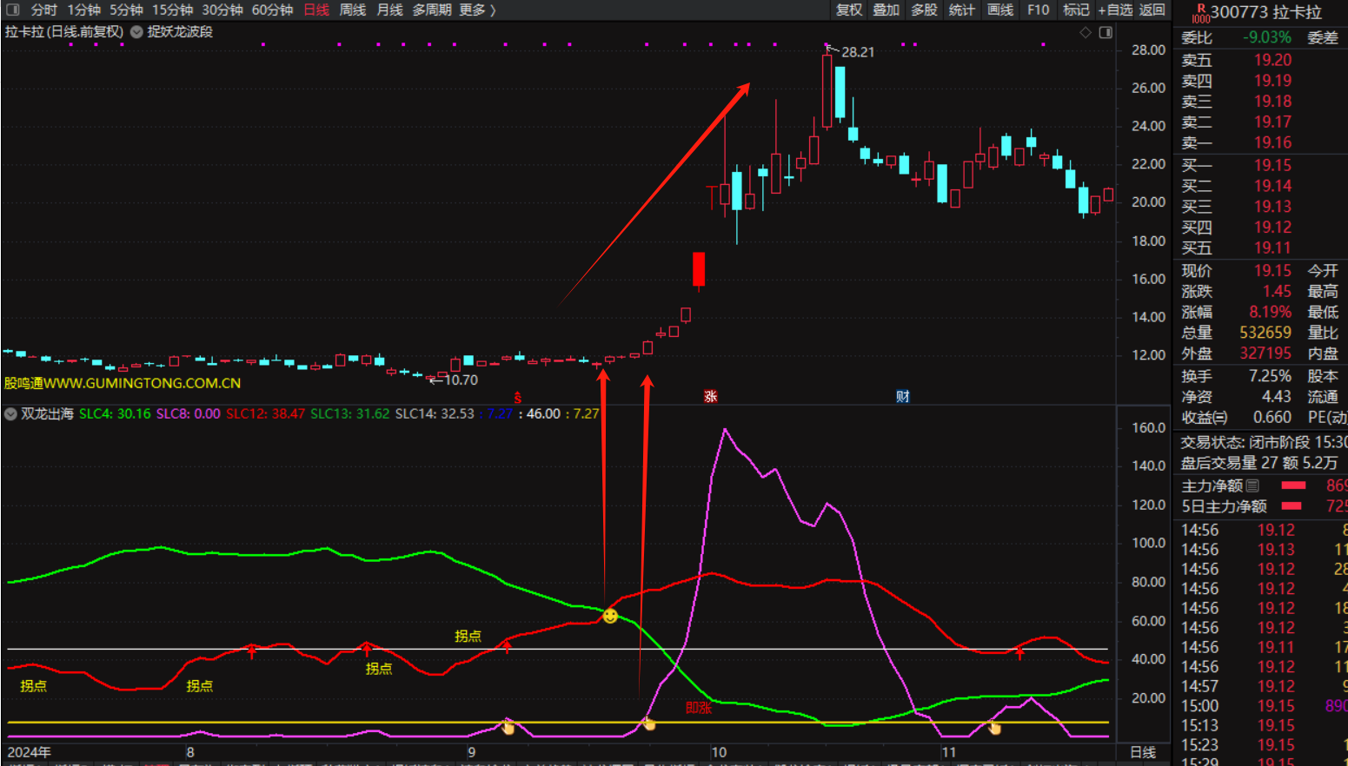Expand 更多 for more time periods

[x=476, y=10]
